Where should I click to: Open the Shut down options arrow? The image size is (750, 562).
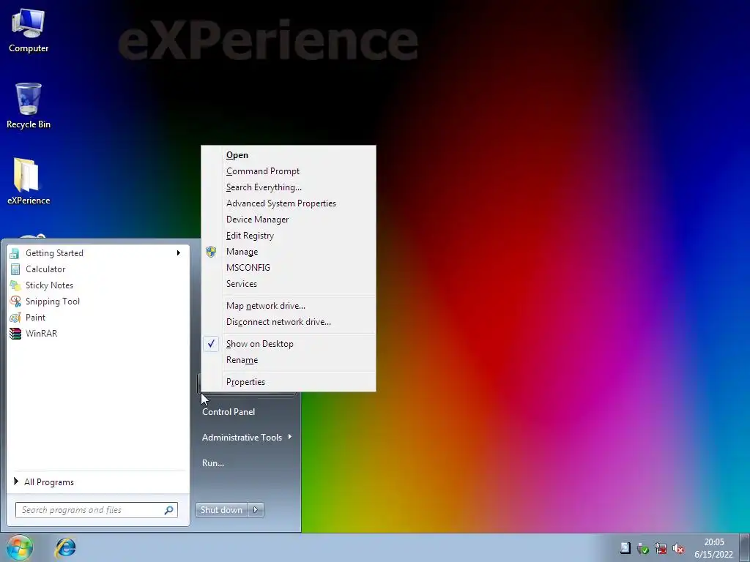pyautogui.click(x=256, y=510)
